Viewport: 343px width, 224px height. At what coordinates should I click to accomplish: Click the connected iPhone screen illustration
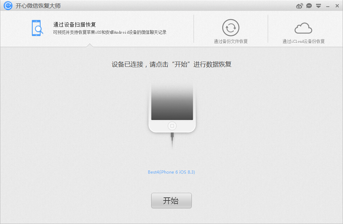[x=172, y=101]
